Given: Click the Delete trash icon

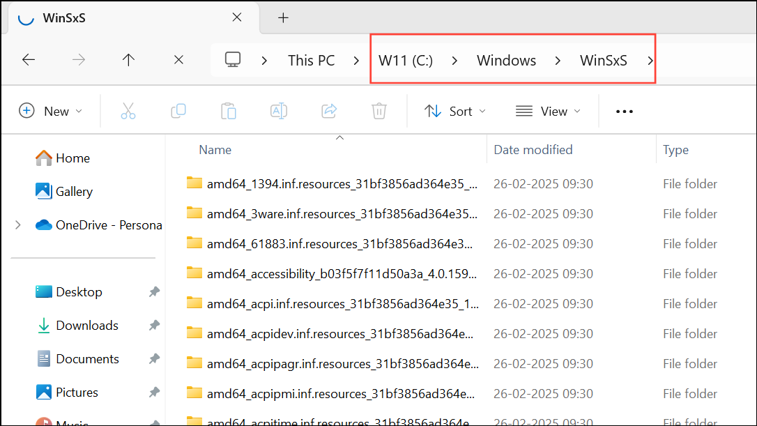Looking at the screenshot, I should [x=379, y=111].
